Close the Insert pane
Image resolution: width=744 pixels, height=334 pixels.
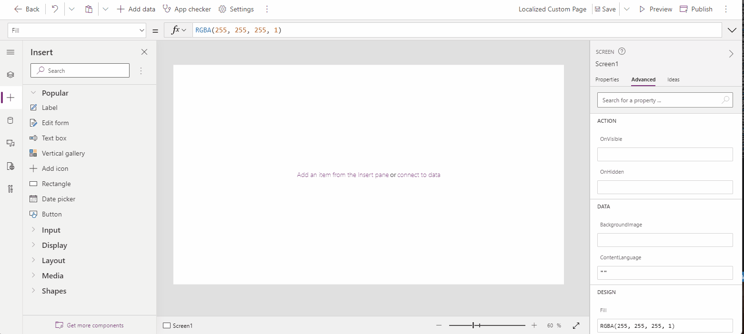click(144, 52)
